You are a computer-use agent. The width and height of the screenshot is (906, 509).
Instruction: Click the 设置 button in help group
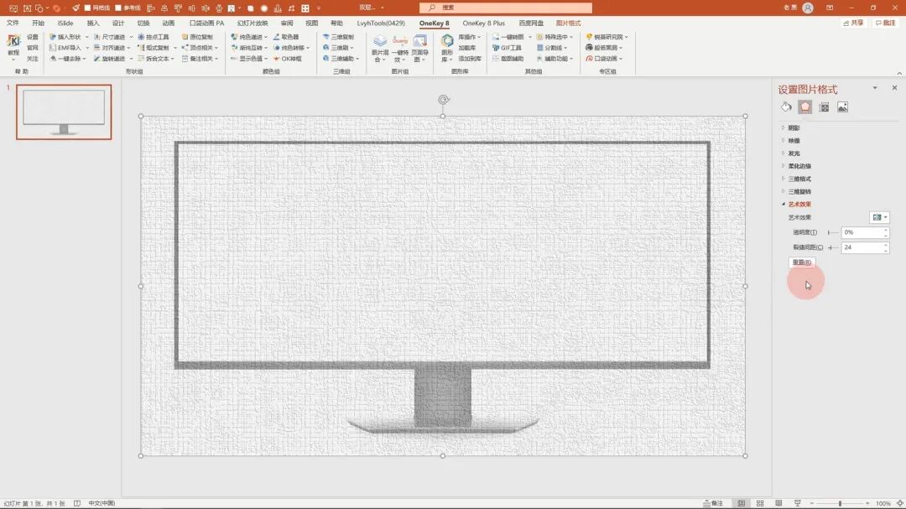(x=33, y=37)
